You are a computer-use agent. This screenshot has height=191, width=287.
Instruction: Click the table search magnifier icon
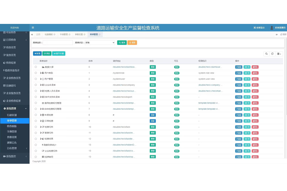pos(266,53)
